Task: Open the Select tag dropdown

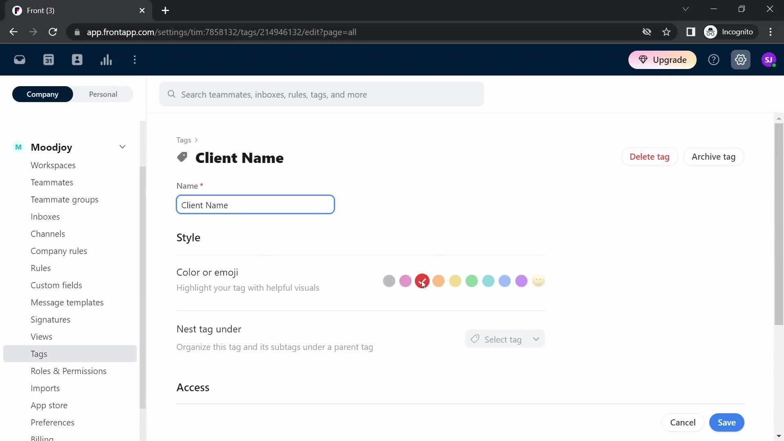Action: point(505,339)
